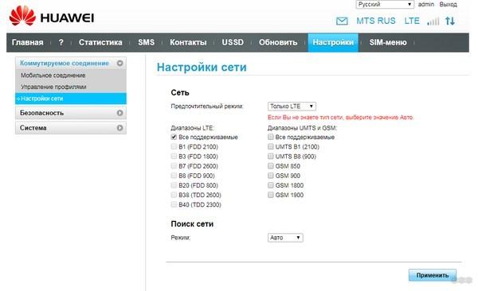This screenshot has height=291, width=478.
Task: Check B3 (FDD 1800) checkbox
Action: pyautogui.click(x=174, y=157)
